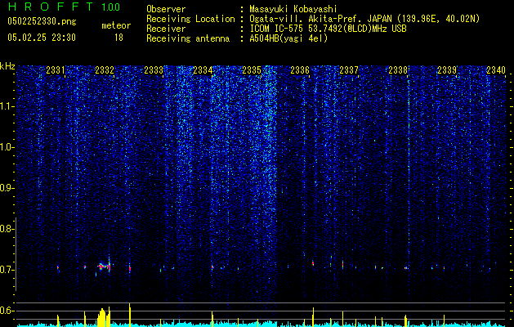
Task: Click the meteor label above the count
Action: coord(116,25)
